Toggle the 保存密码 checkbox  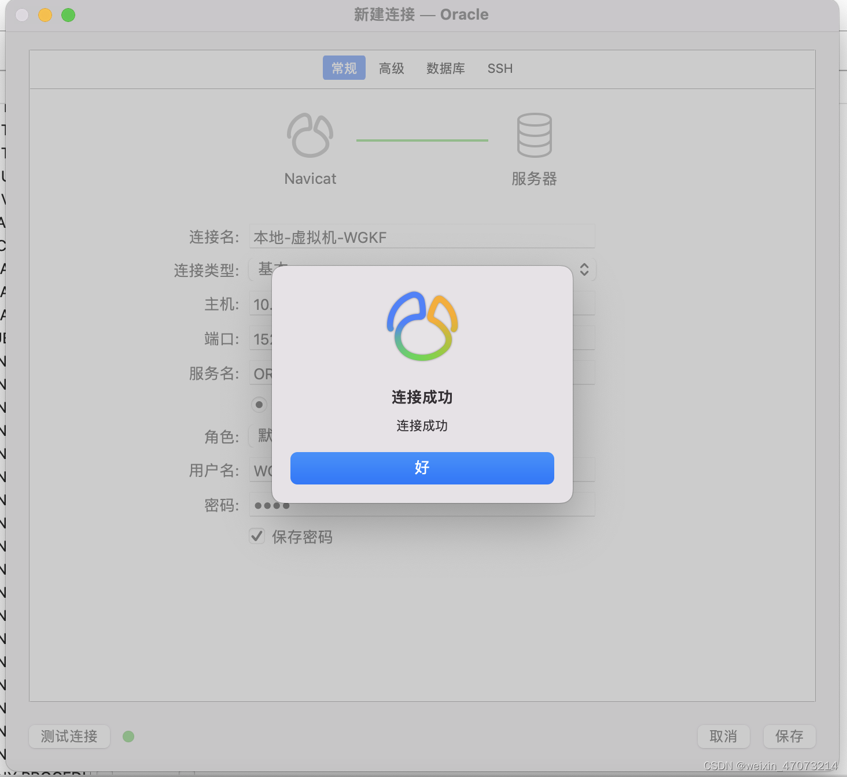257,536
